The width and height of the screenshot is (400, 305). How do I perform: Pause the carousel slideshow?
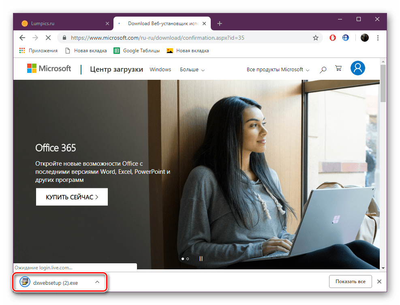[x=201, y=258]
